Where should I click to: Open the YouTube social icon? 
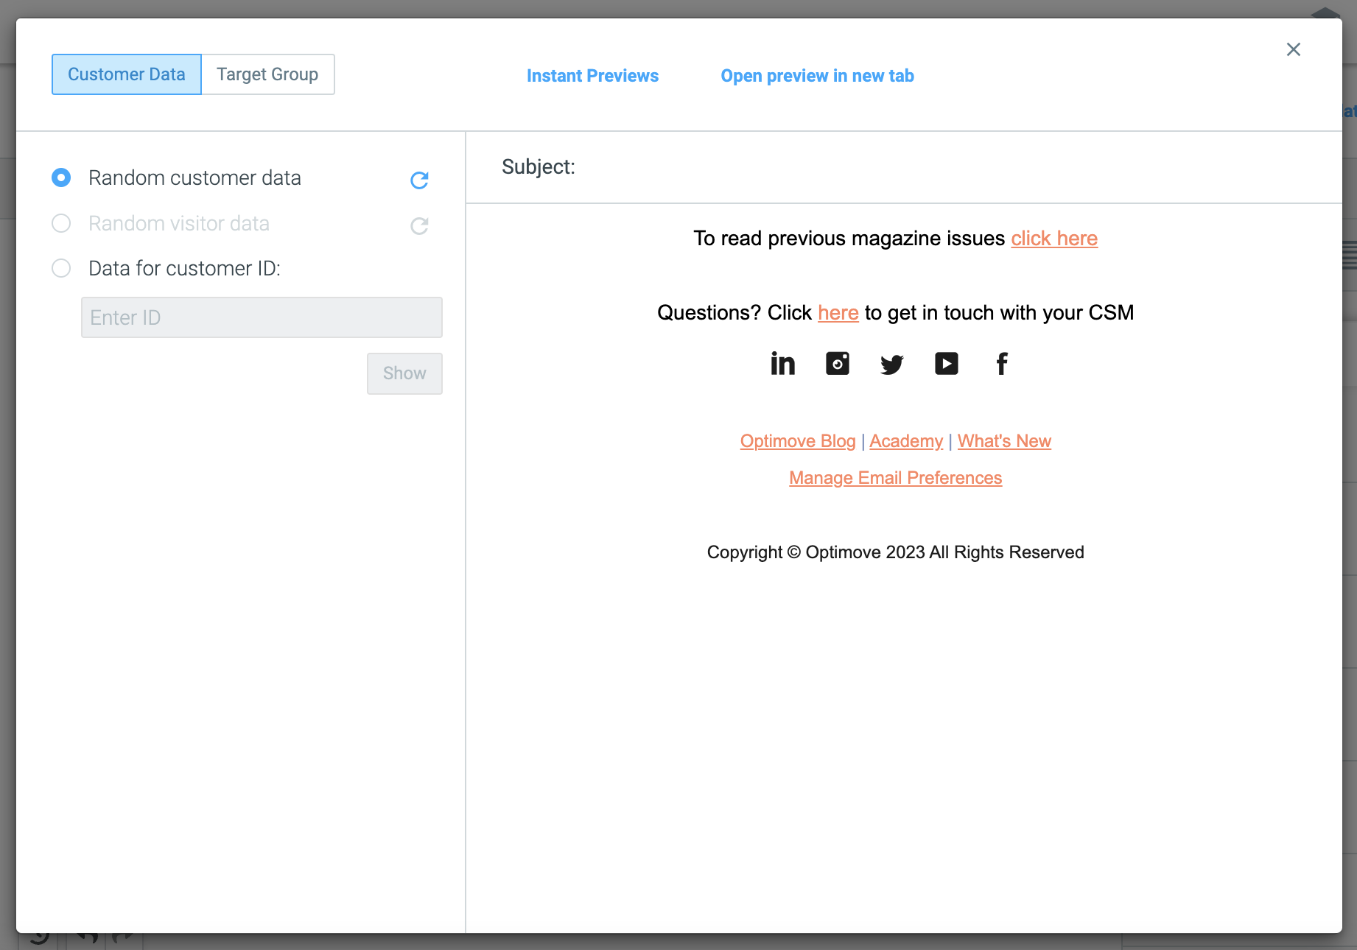[x=947, y=363]
